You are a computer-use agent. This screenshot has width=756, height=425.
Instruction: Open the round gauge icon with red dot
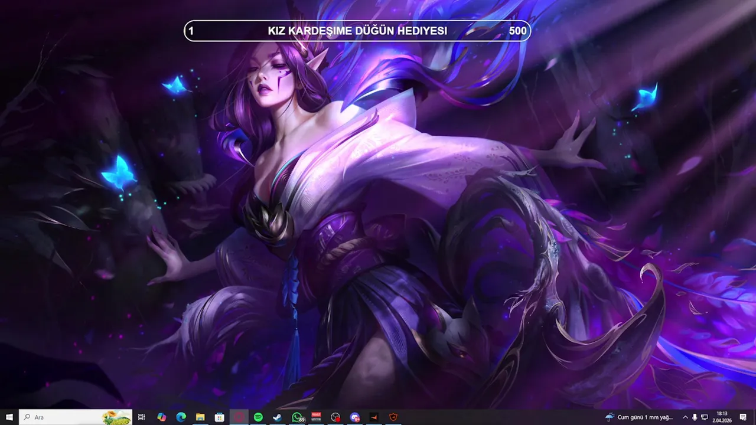pos(335,417)
